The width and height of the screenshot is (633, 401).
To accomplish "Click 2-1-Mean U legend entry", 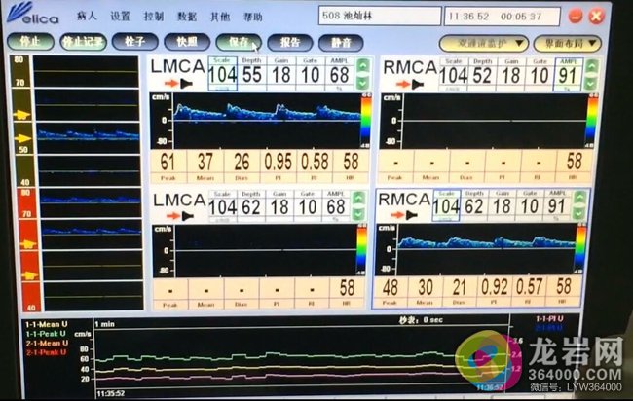I will 47,343.
